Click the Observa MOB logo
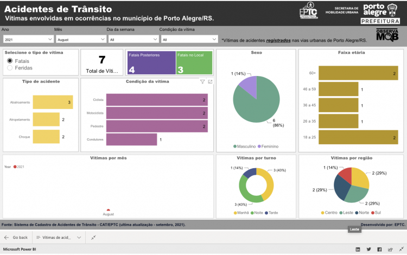 387,35
